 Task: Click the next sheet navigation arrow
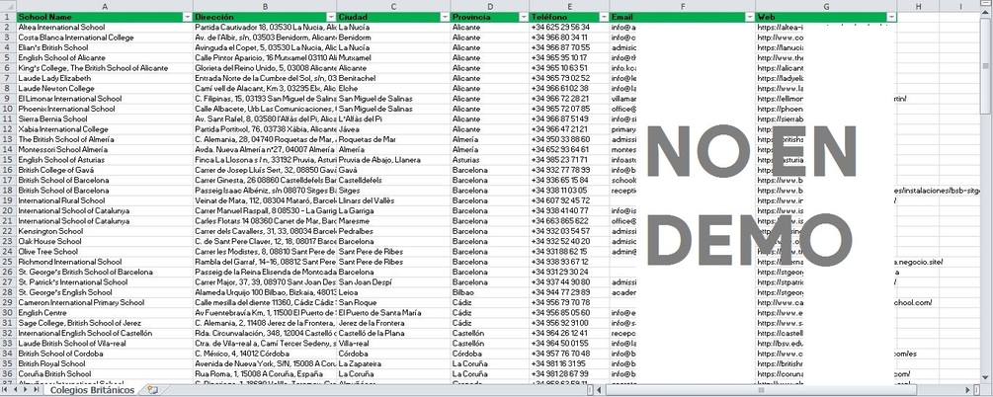pyautogui.click(x=26, y=390)
